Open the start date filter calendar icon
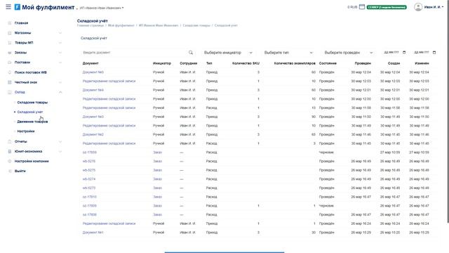 (404, 52)
